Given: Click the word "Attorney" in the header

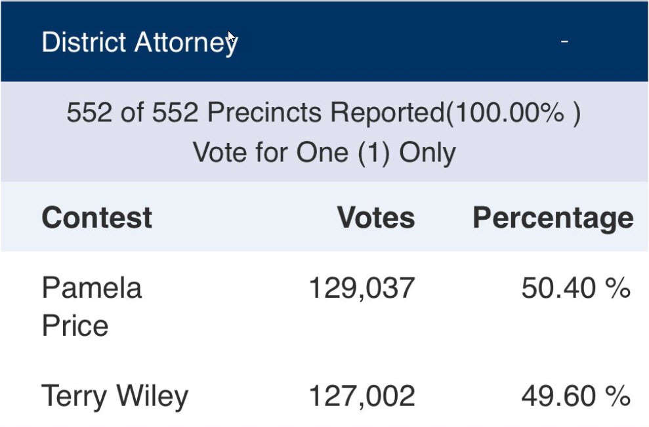Looking at the screenshot, I should 186,43.
